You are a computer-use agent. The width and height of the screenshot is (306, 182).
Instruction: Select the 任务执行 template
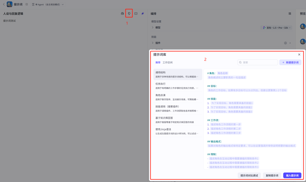point(178,86)
